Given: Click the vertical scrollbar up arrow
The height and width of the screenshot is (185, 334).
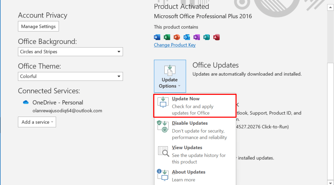Looking at the screenshot, I should point(330,10).
